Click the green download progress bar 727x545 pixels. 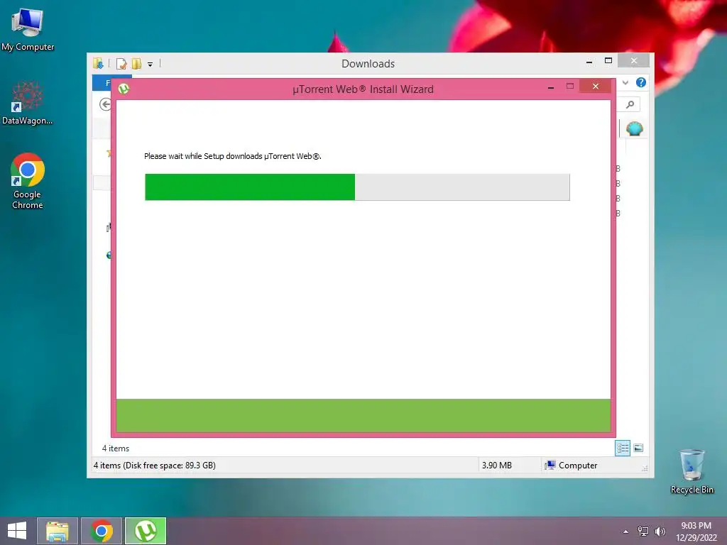pyautogui.click(x=357, y=187)
